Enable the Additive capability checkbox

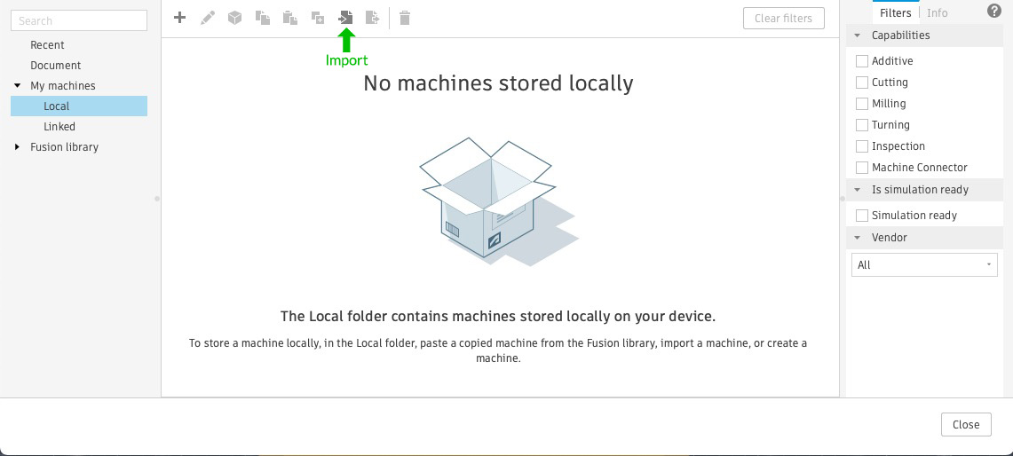tap(861, 61)
